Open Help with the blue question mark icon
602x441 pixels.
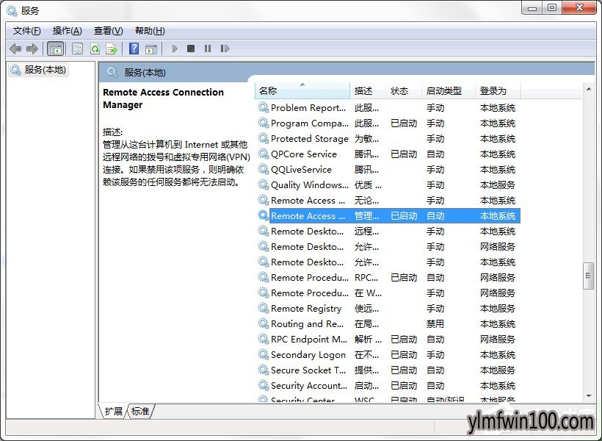(134, 49)
